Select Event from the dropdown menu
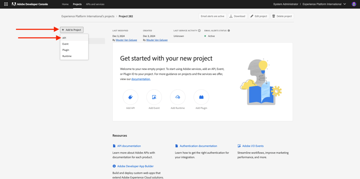 74,44
